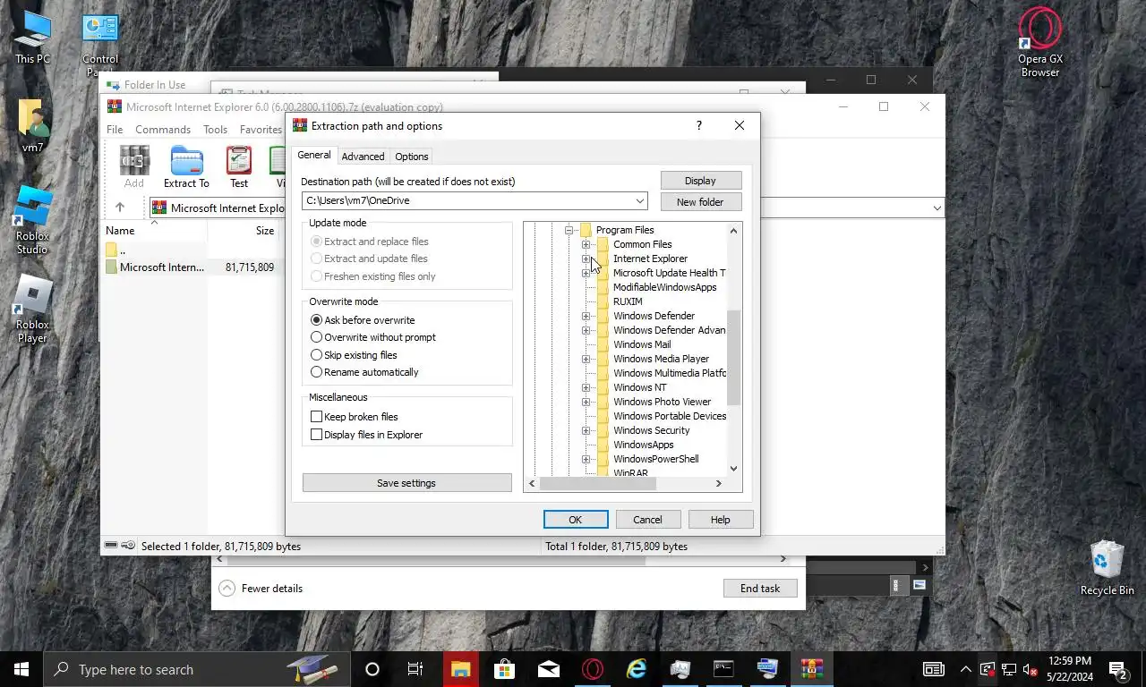1146x687 pixels.
Task: Open the Recycle Bin on the desktop
Action: tap(1108, 567)
